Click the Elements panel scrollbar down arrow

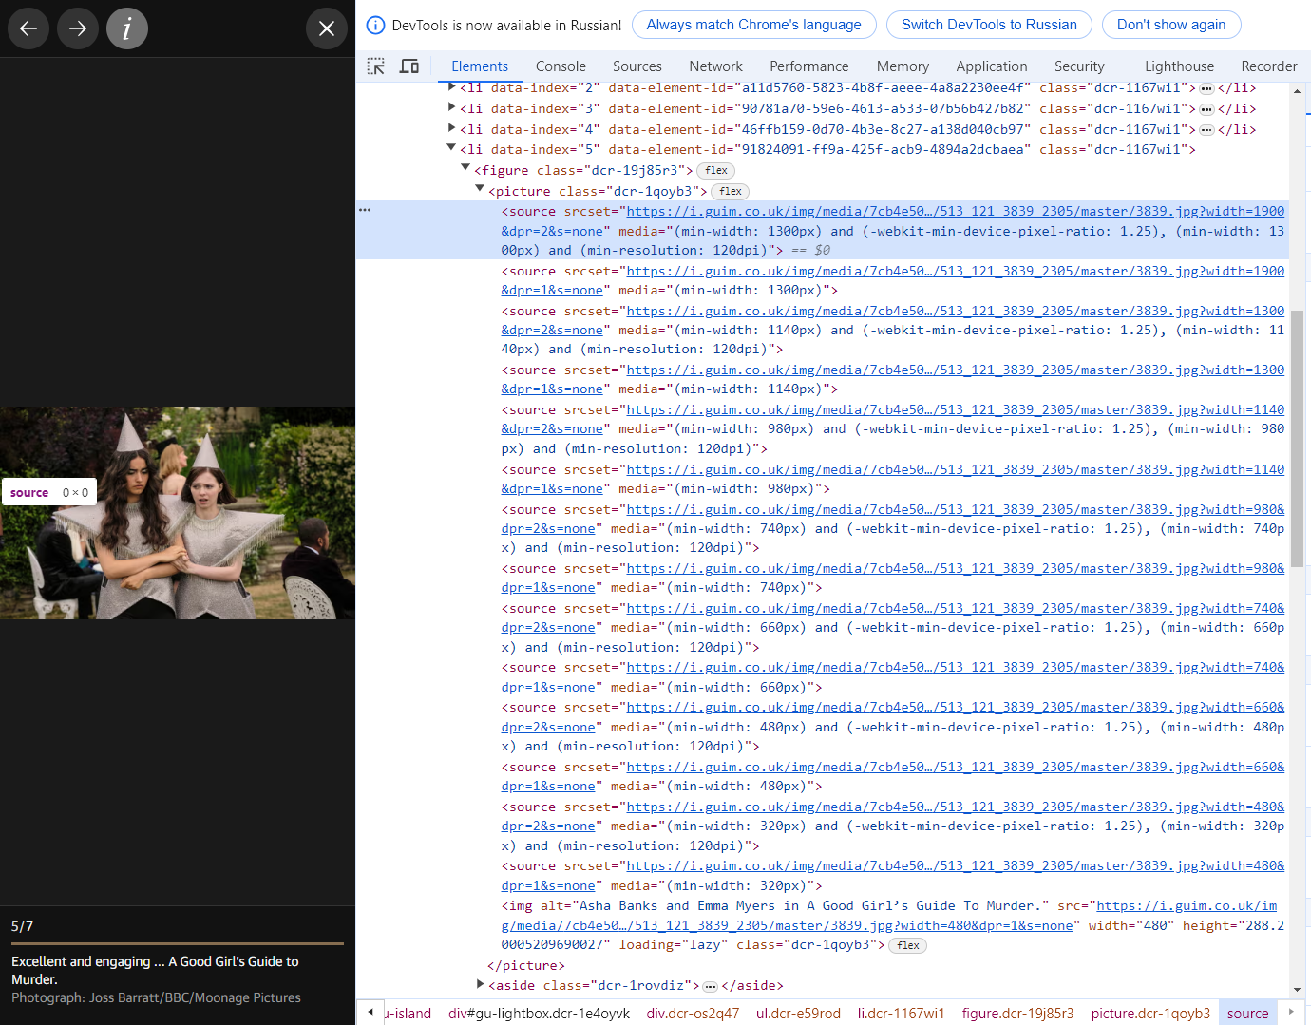pos(1297,990)
